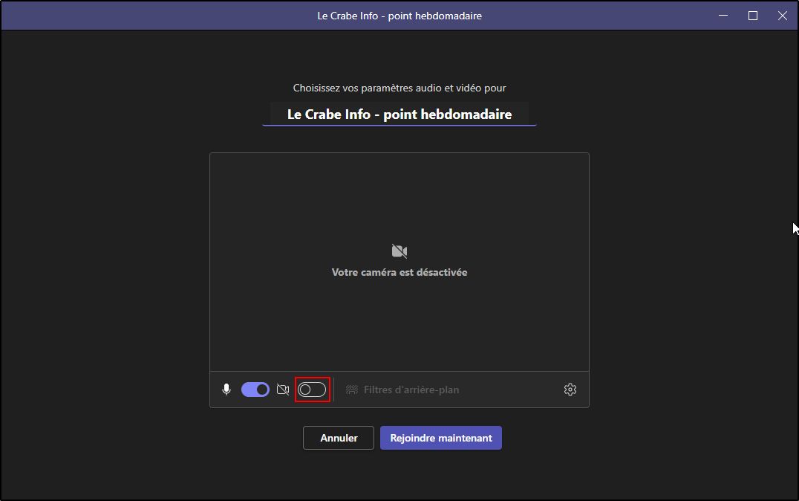Viewport: 799px width, 501px height.
Task: Click the text Votre caméra est désactivée
Action: coord(399,273)
